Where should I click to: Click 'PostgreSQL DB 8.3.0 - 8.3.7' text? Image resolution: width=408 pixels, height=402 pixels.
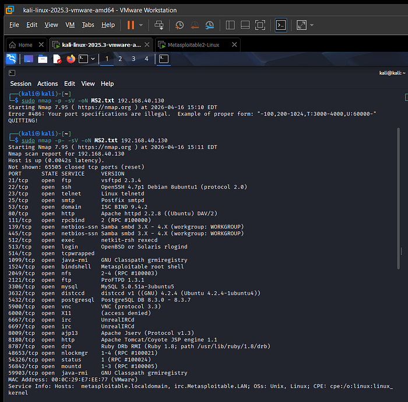pyautogui.click(x=146, y=300)
